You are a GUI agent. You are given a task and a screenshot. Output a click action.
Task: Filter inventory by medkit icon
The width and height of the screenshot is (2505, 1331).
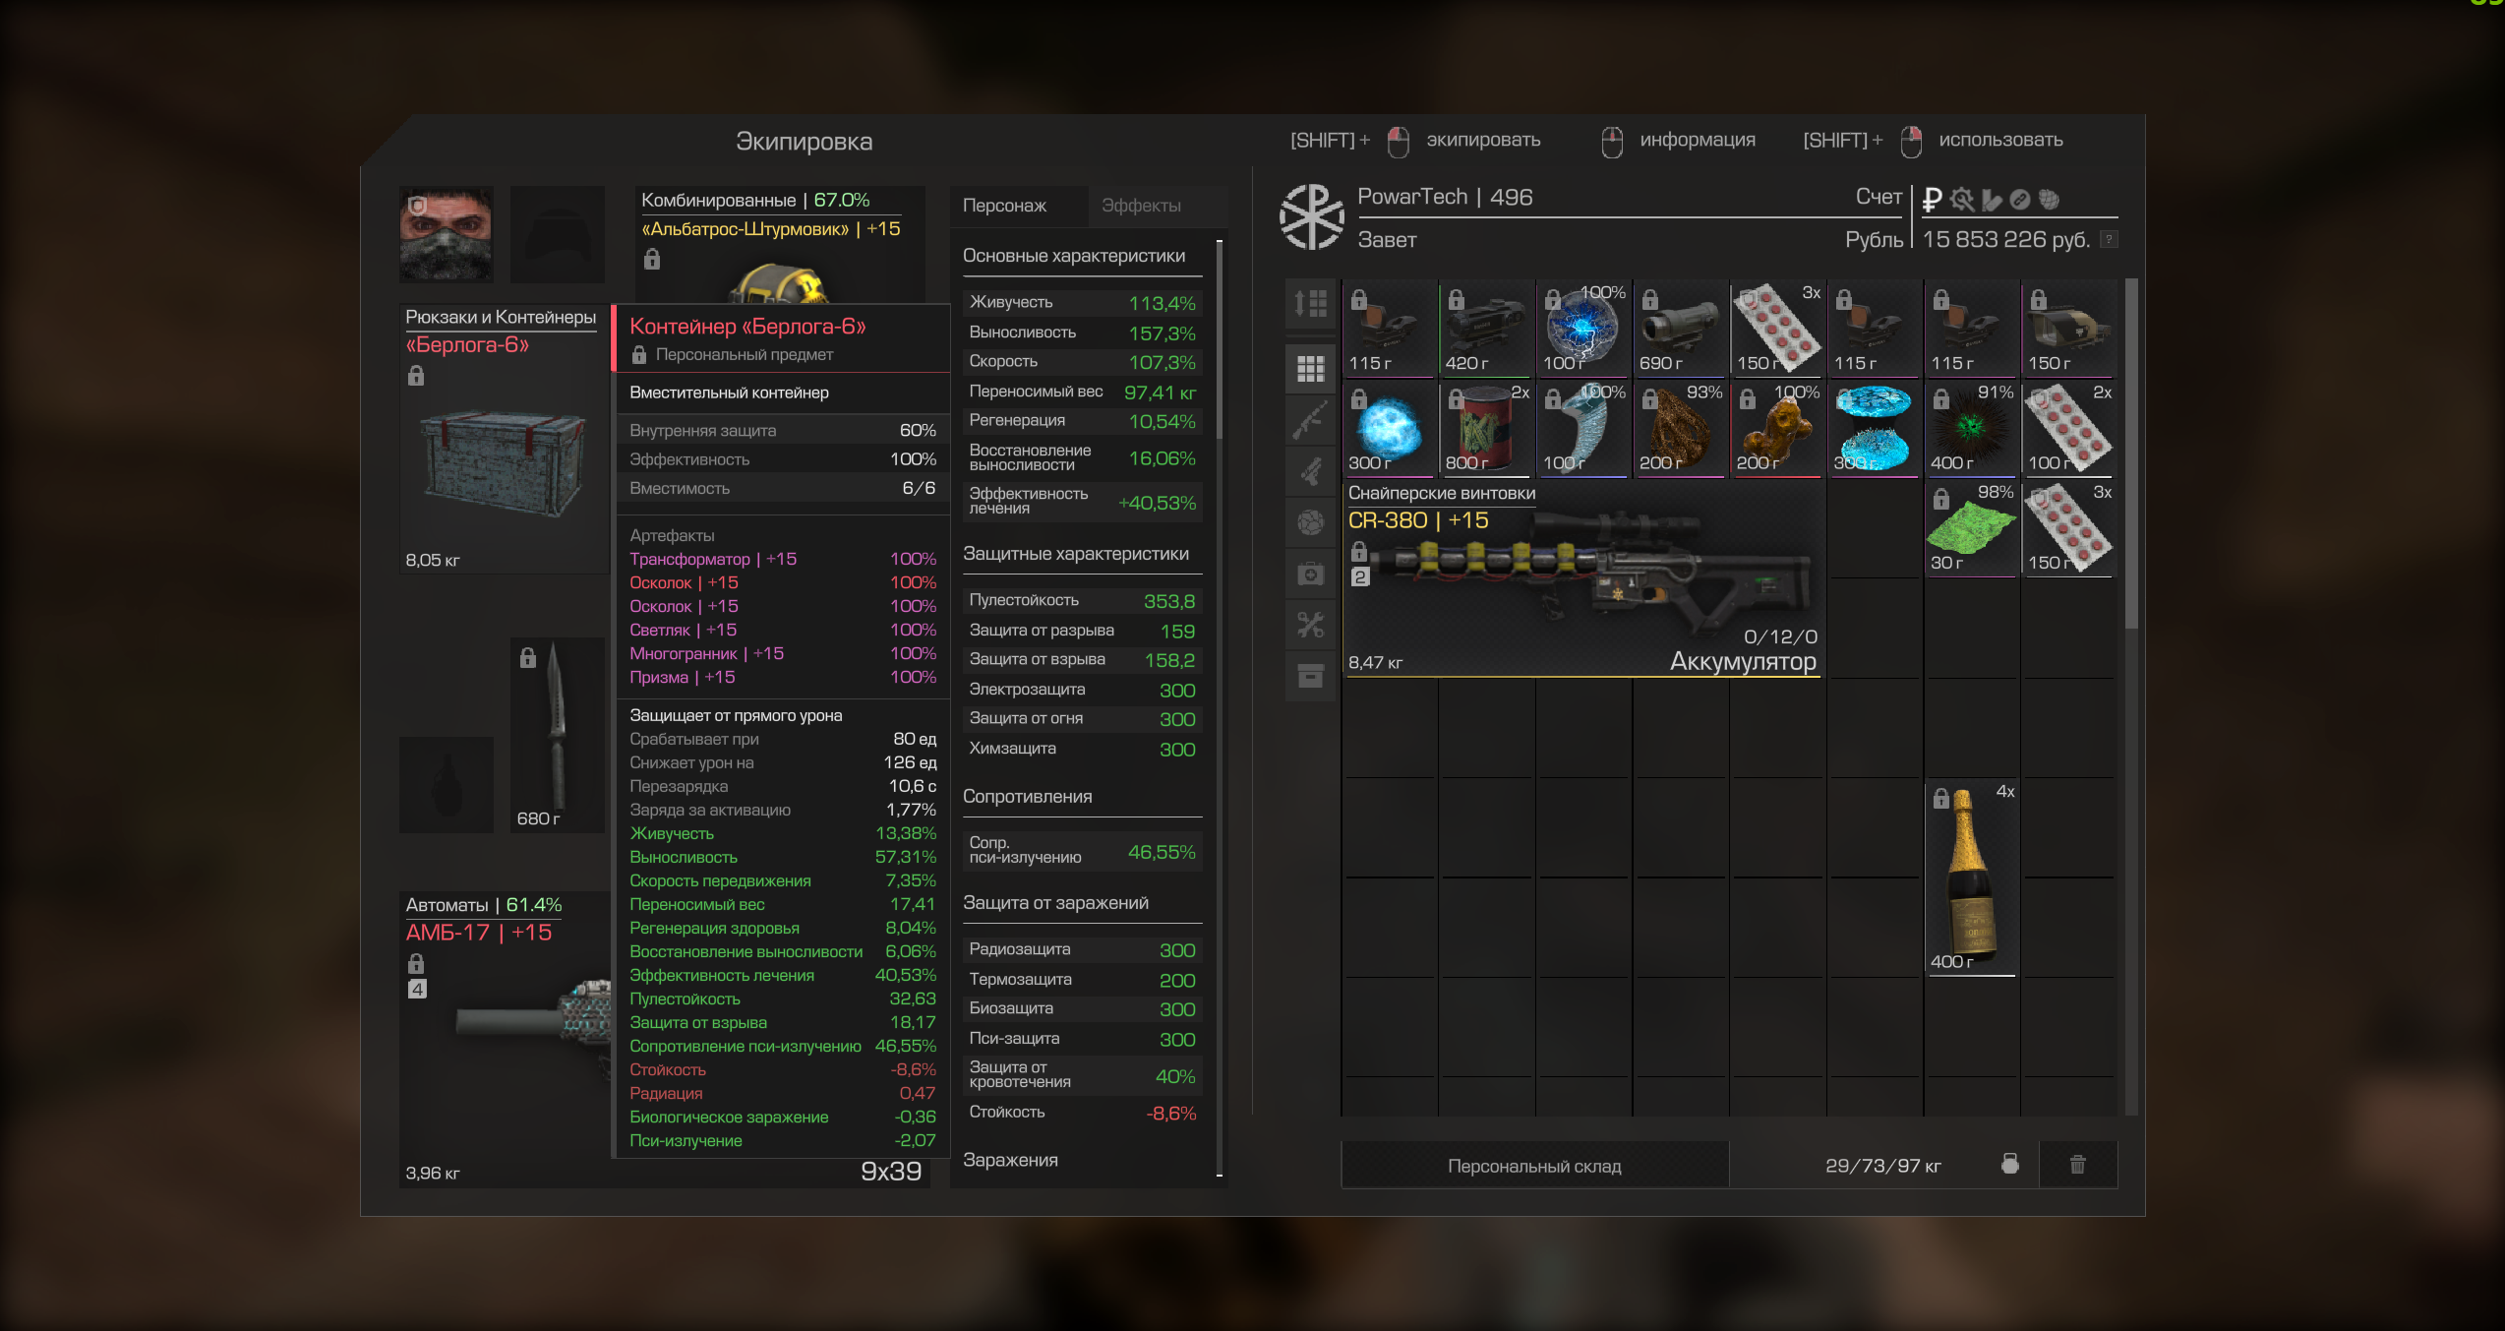pyautogui.click(x=1310, y=574)
